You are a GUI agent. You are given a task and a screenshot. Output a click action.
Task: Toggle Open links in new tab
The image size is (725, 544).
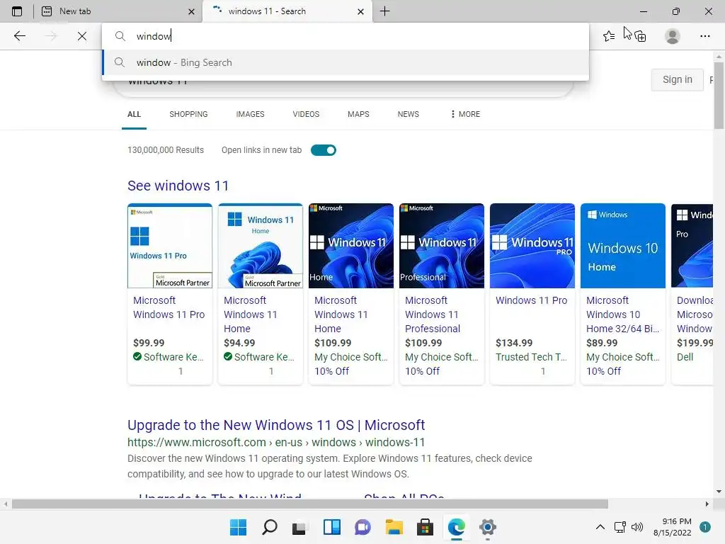(x=323, y=150)
